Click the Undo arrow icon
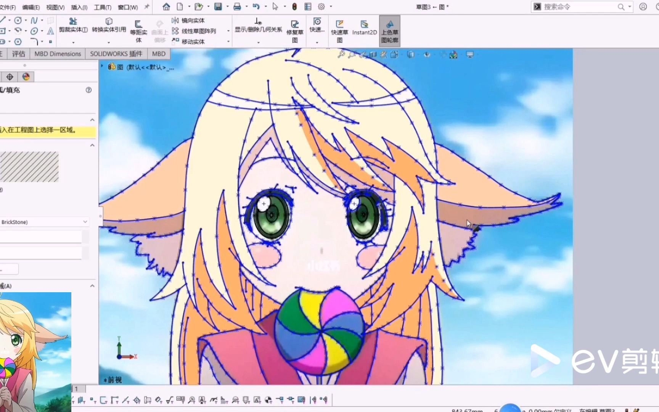The image size is (659, 412). click(x=256, y=6)
